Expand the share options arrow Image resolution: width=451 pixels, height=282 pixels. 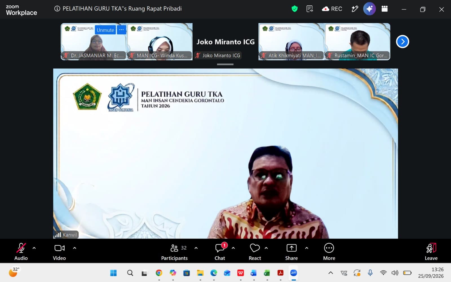click(307, 248)
